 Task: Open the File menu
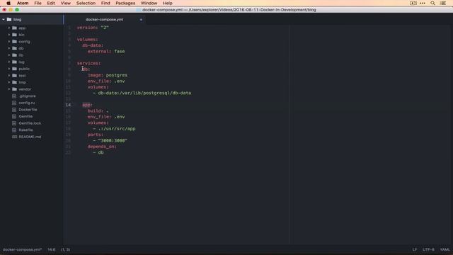point(38,3)
